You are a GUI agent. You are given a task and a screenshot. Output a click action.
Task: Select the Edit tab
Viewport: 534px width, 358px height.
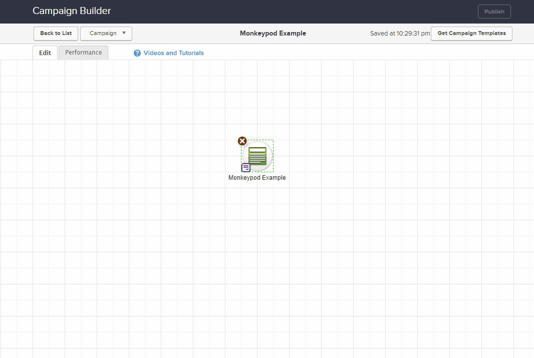(x=45, y=53)
